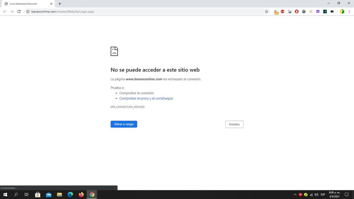The image size is (354, 199).
Task: Open the Chrome profile avatar
Action: [342, 11]
